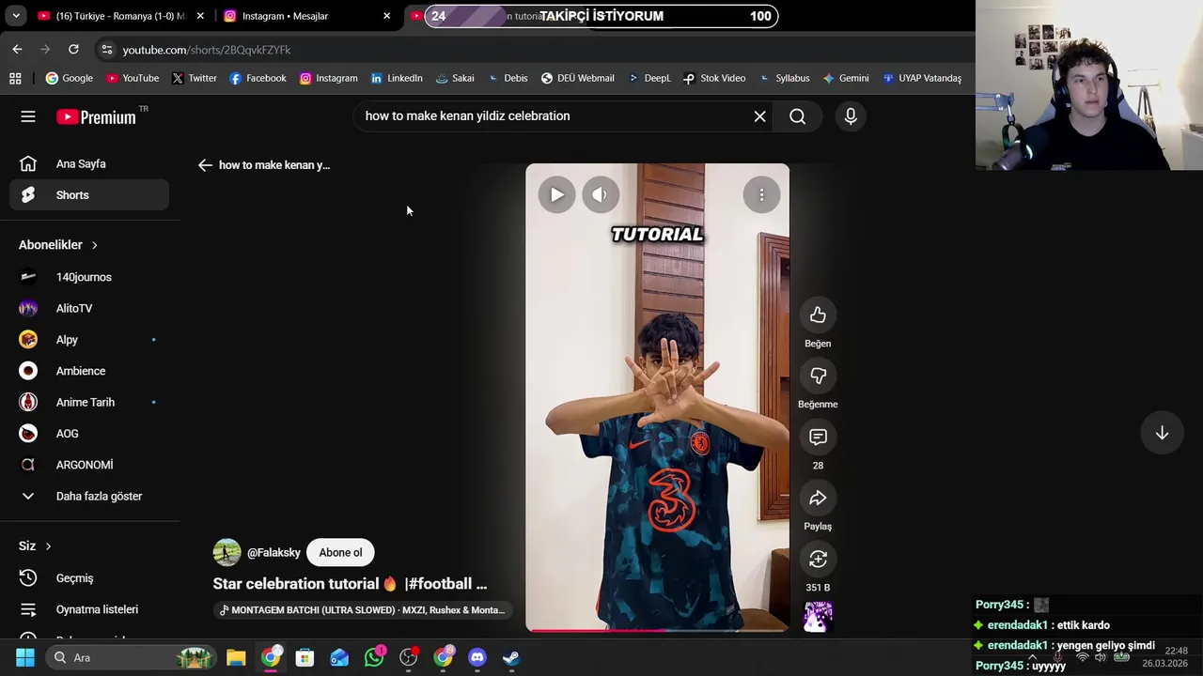
Task: Open the Google bookmark
Action: coord(70,78)
